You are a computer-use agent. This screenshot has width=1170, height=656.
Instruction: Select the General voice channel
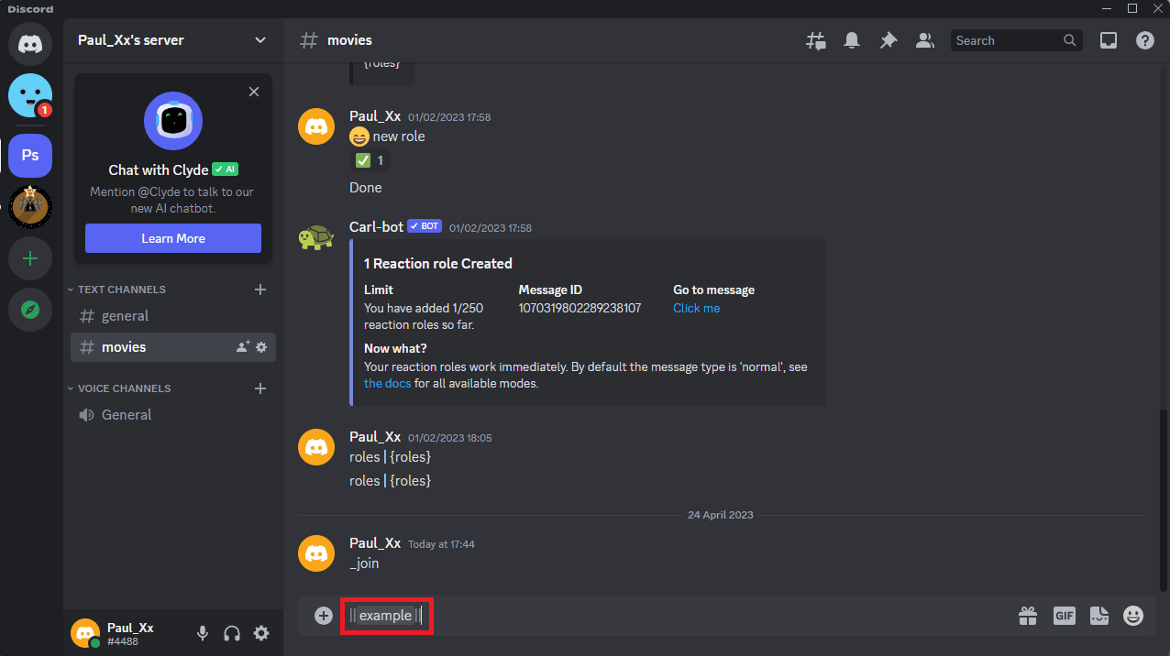tap(124, 414)
